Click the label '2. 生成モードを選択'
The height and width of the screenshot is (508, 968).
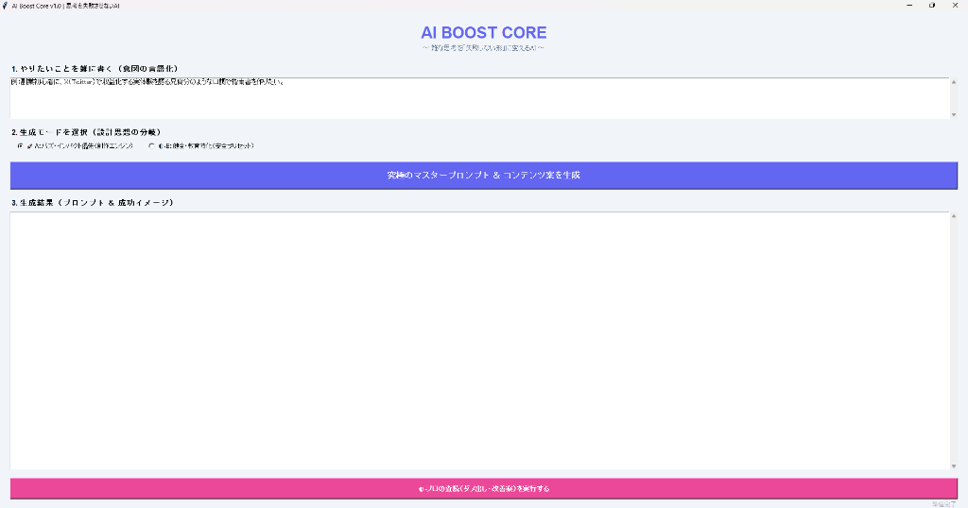coord(86,132)
